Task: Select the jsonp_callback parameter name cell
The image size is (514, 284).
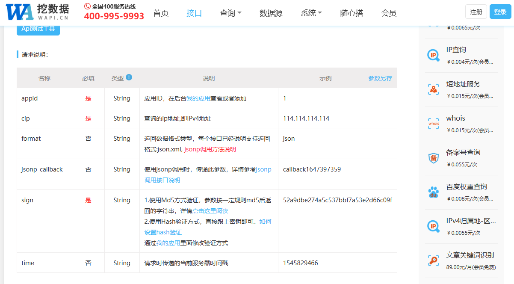Action: coord(44,175)
